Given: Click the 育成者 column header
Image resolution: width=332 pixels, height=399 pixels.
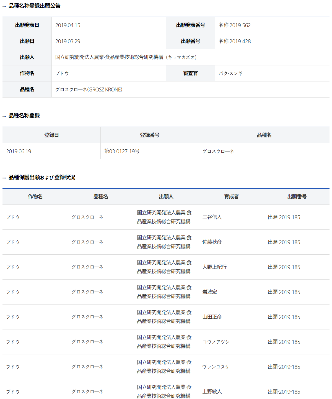Looking at the screenshot, I should (231, 197).
